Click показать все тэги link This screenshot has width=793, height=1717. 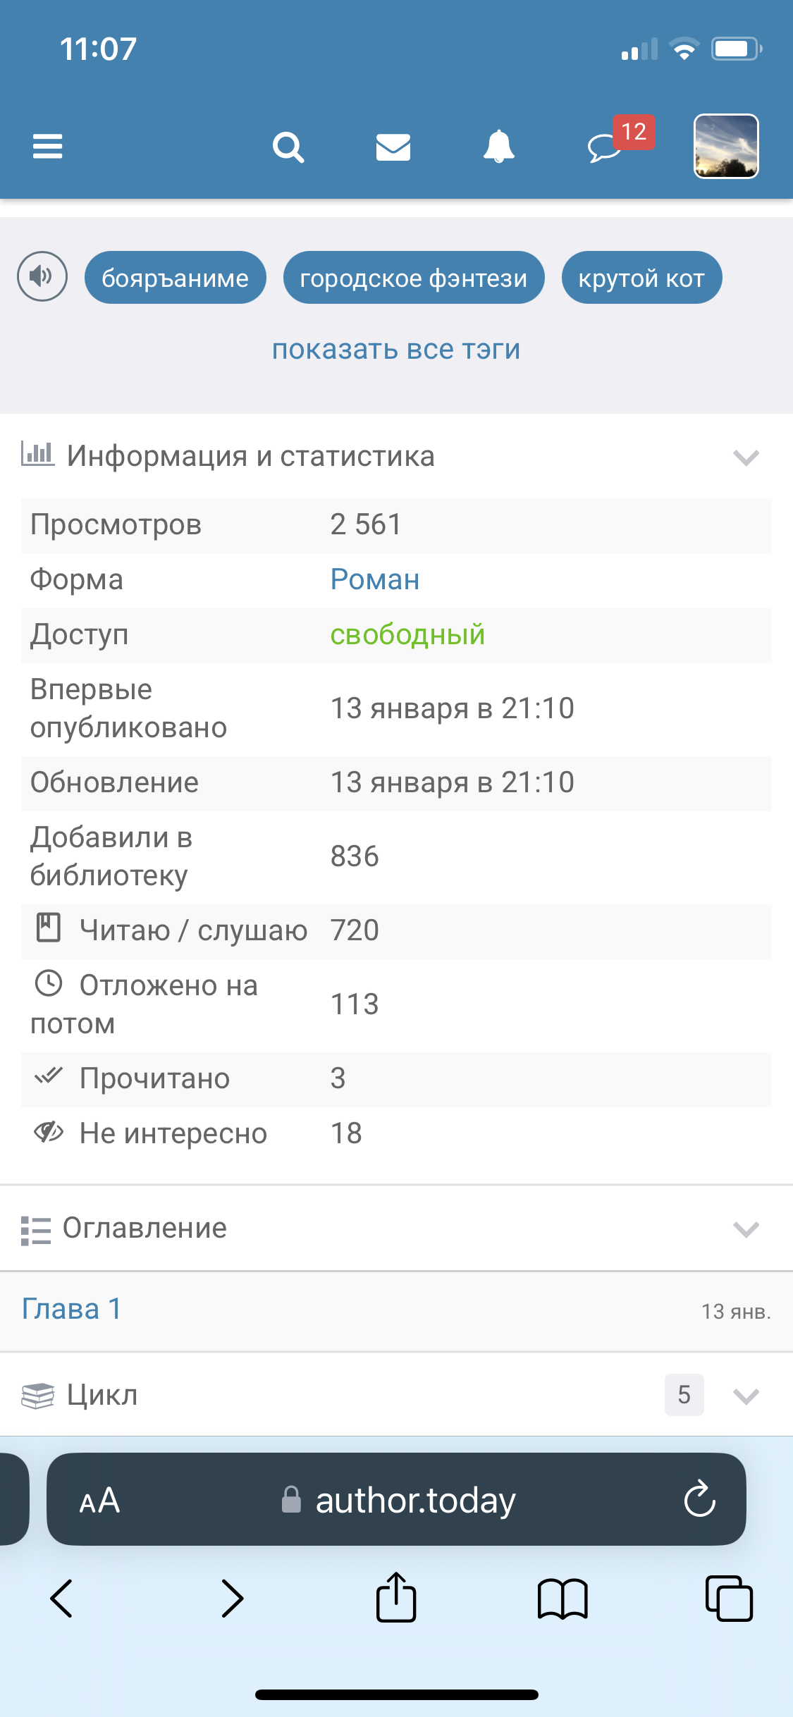396,349
